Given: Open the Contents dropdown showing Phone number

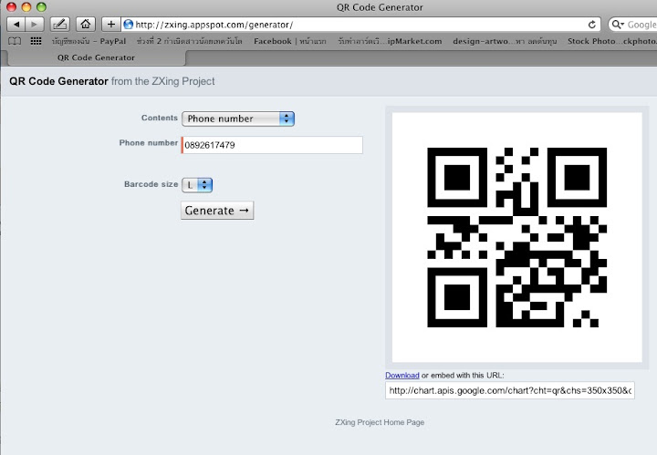Looking at the screenshot, I should click(238, 119).
